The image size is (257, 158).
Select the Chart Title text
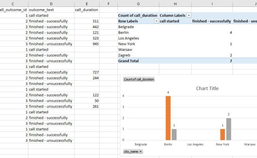207,88
